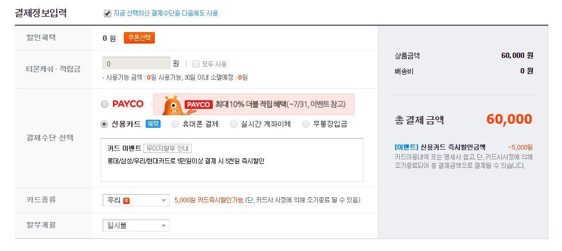Click the blue 혜택 badge next to 신용카드
The image size is (562, 251).
tap(153, 123)
